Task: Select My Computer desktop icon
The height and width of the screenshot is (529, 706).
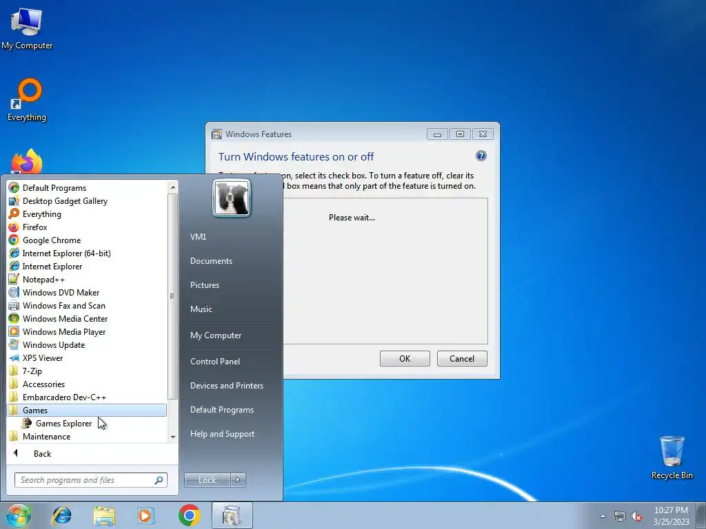Action: pos(27,29)
